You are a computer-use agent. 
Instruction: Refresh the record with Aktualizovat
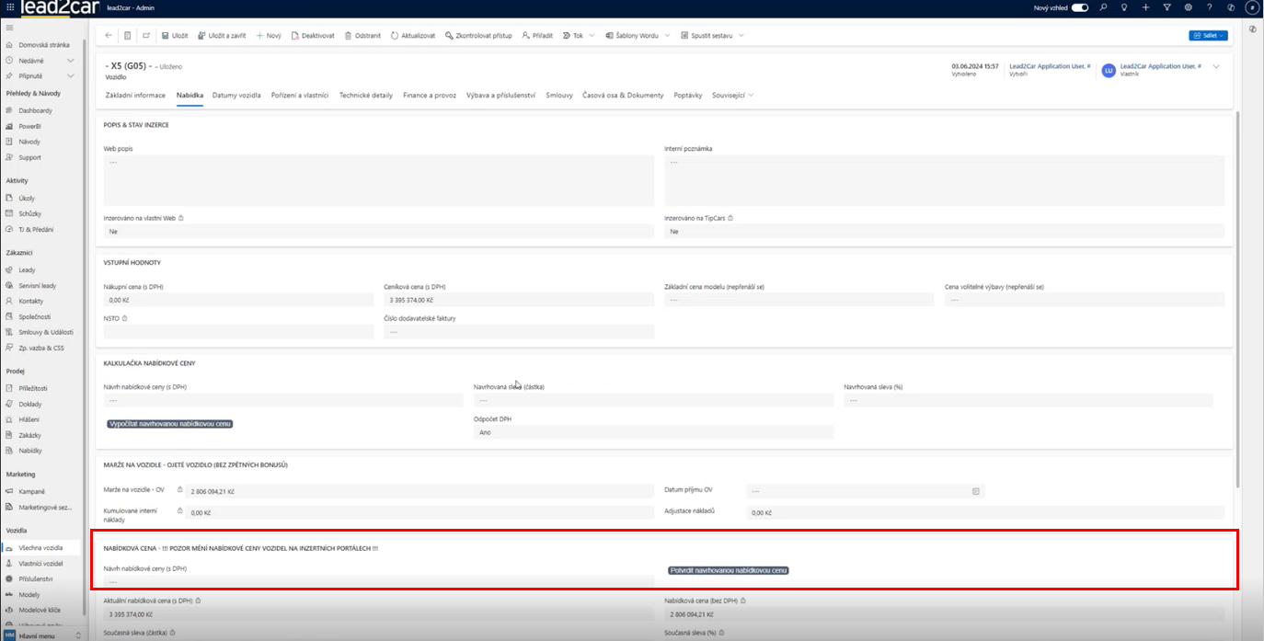pos(412,36)
